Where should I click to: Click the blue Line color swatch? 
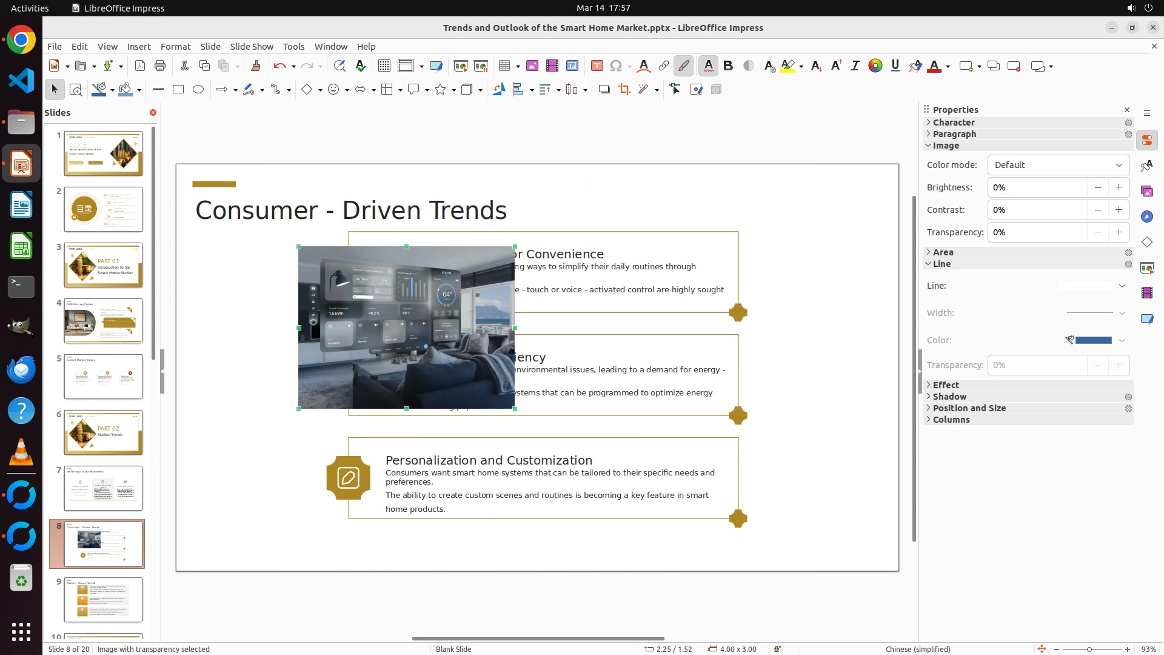click(x=1093, y=340)
